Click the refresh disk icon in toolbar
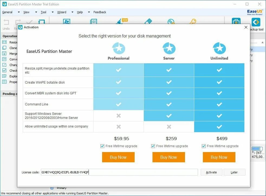This screenshot has width=266, height=196. point(42,22)
